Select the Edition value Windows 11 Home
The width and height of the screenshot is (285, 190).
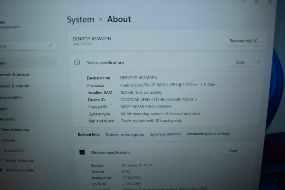[137, 165]
